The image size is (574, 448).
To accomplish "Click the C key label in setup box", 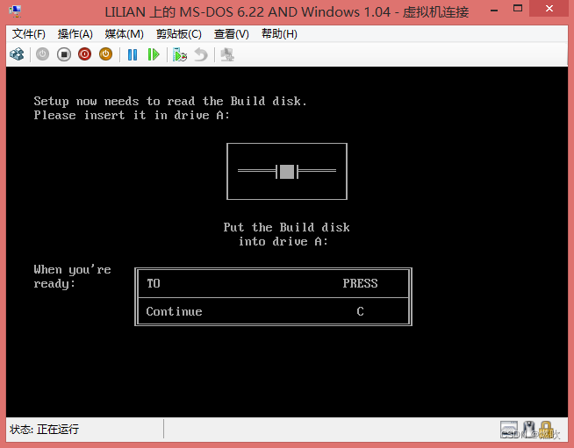I will pos(360,311).
